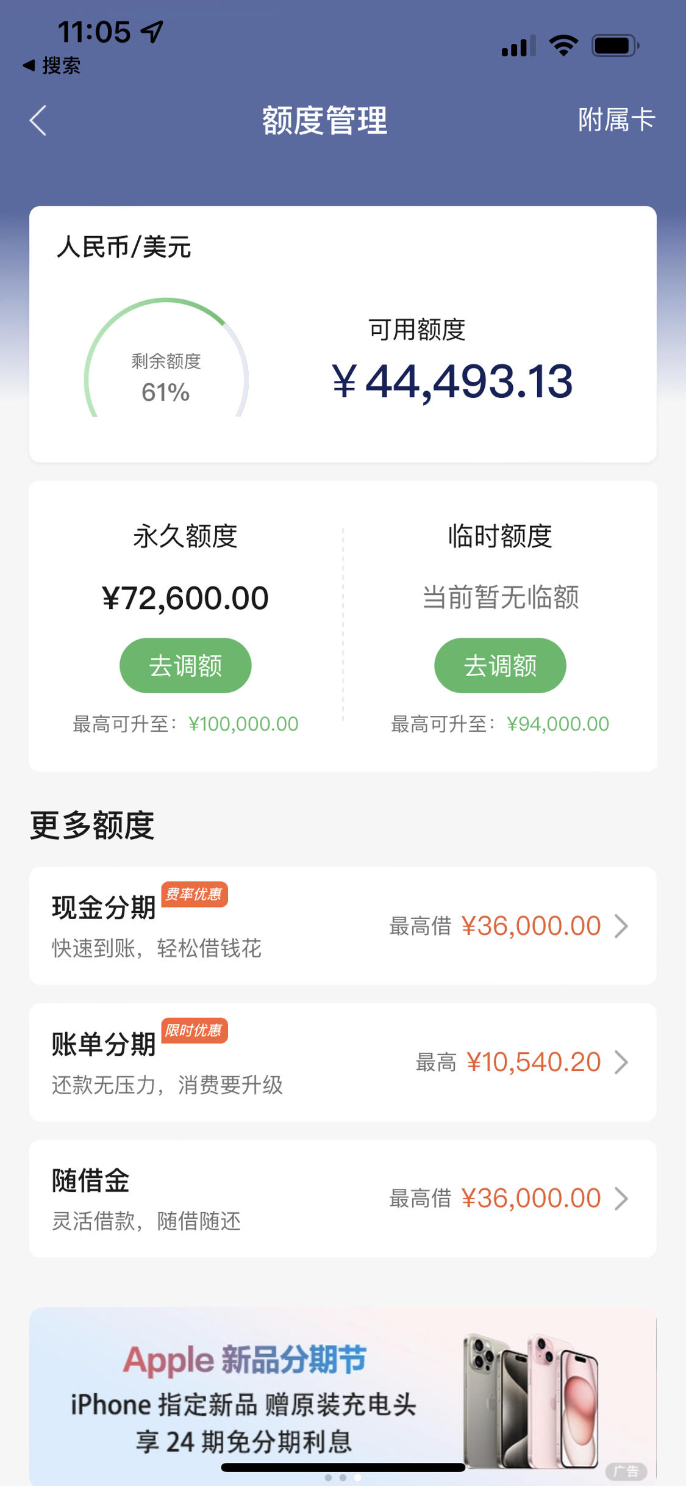Open Apple 新品分期节 banner
Image resolution: width=686 pixels, height=1486 pixels.
tap(343, 1395)
